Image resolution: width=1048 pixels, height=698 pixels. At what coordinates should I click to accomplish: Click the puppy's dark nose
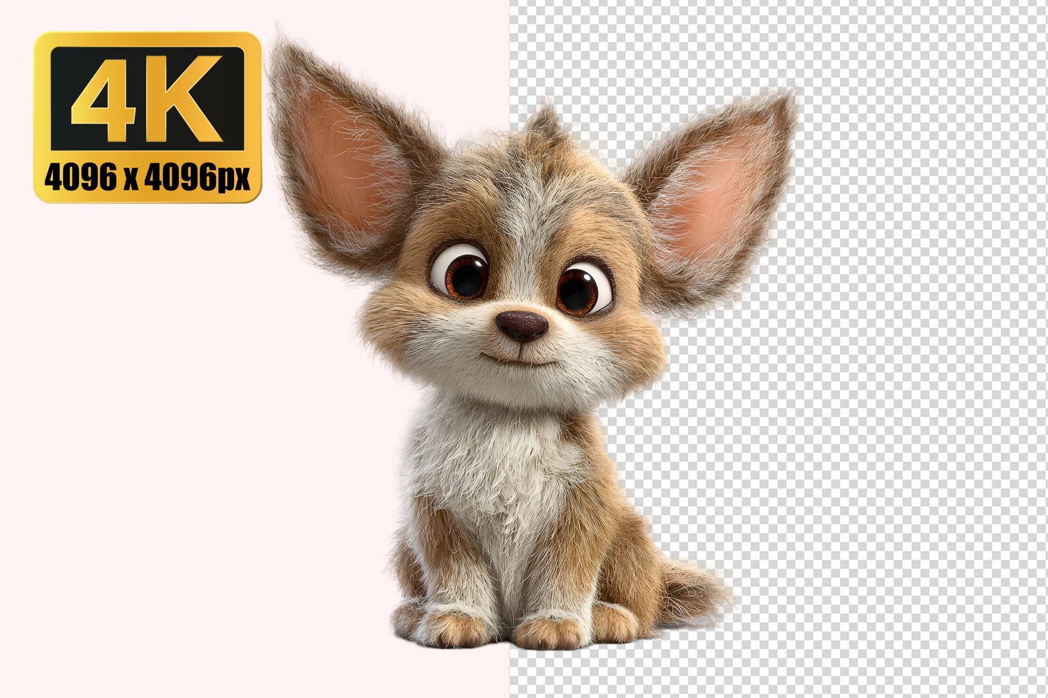point(522,325)
